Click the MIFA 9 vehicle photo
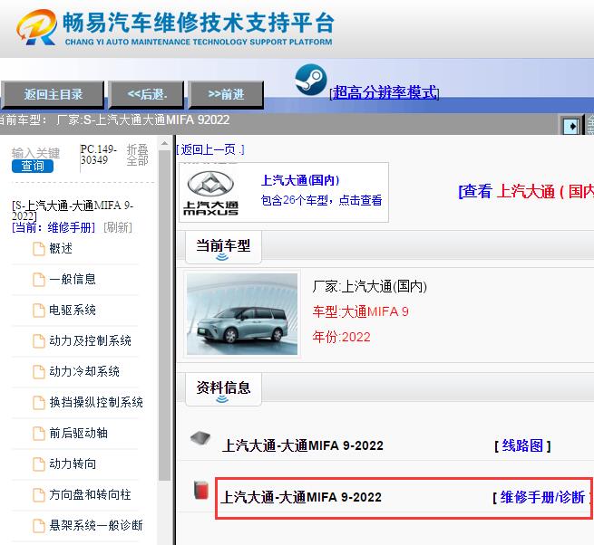The width and height of the screenshot is (594, 545). [242, 314]
